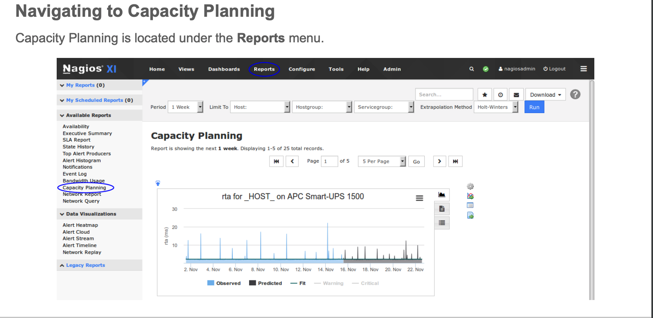Open the Period dropdown showing 1 Week
653x318 pixels.
click(186, 107)
